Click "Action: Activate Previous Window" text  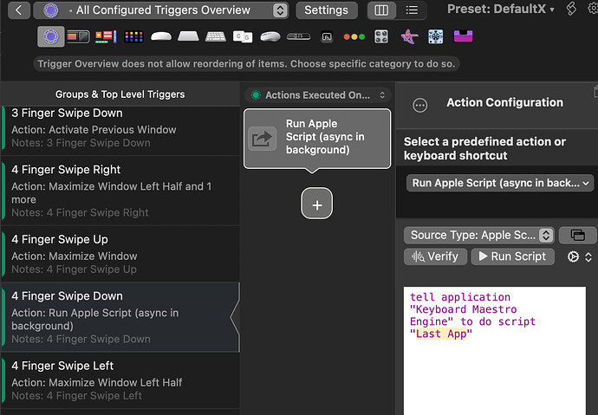pos(94,130)
